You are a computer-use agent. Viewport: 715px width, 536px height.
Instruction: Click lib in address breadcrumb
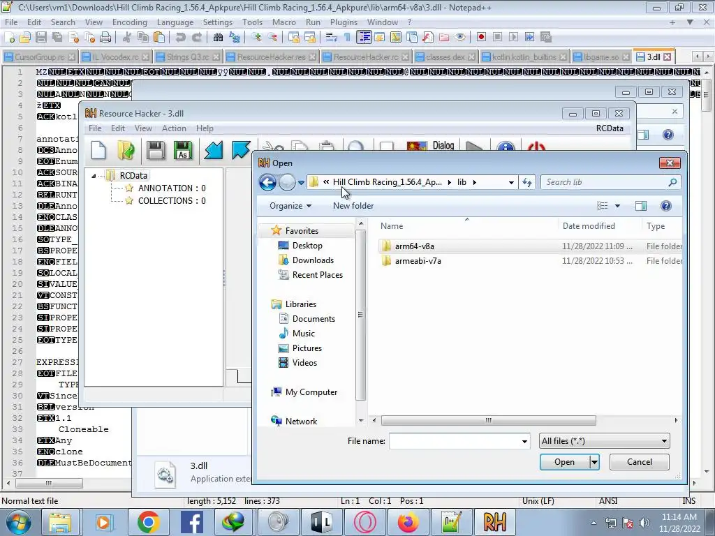coord(462,182)
